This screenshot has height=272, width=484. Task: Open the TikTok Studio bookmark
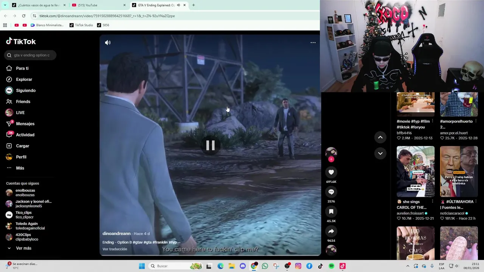point(81,25)
